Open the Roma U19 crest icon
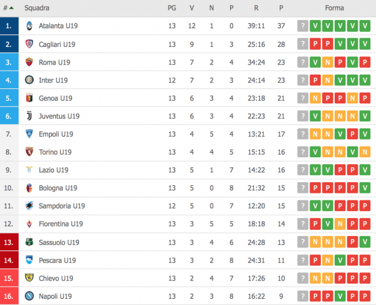 pyautogui.click(x=29, y=62)
